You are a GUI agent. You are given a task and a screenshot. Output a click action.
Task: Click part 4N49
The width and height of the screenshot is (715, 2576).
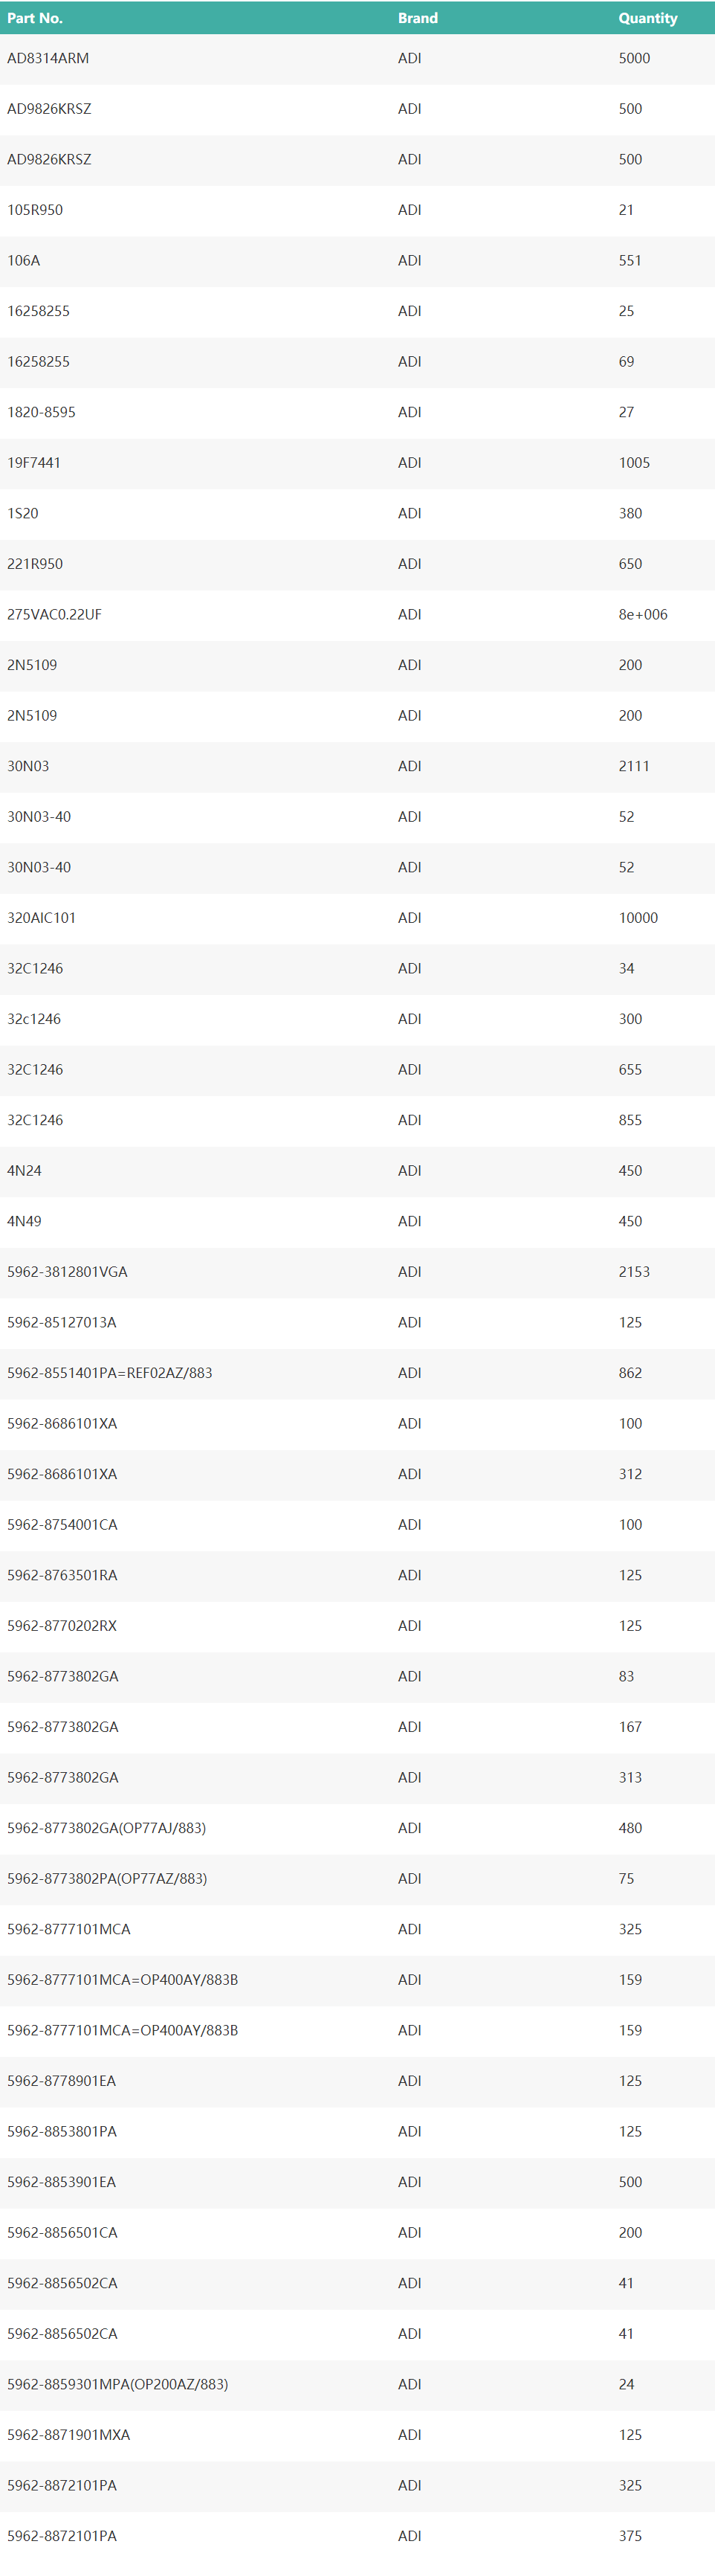coord(24,1221)
